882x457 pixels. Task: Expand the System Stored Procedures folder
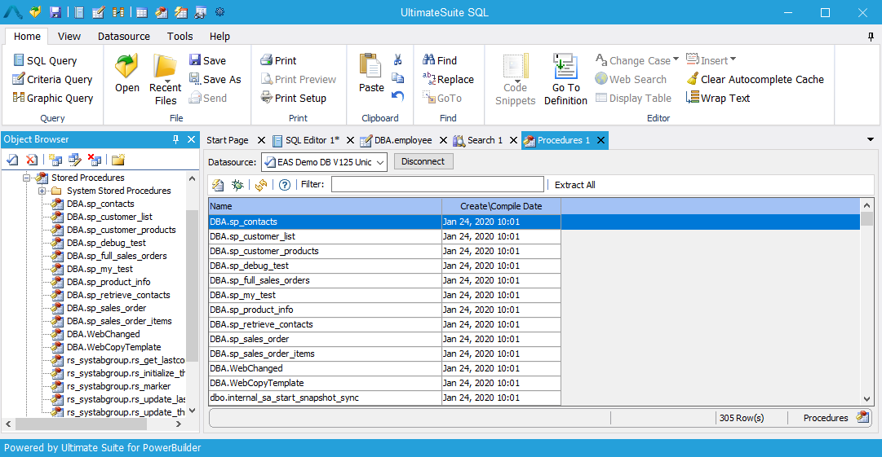(42, 191)
